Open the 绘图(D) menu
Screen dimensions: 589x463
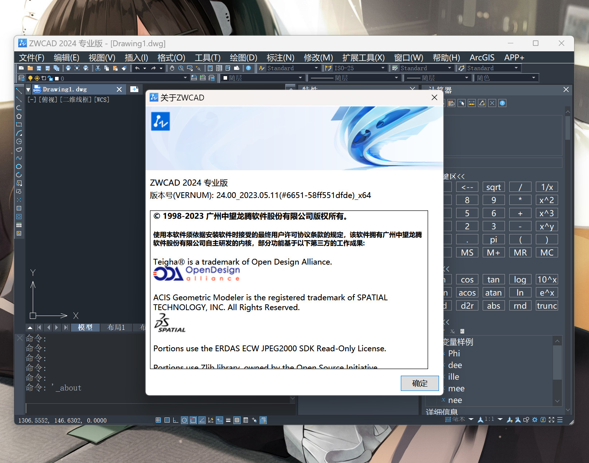point(244,58)
